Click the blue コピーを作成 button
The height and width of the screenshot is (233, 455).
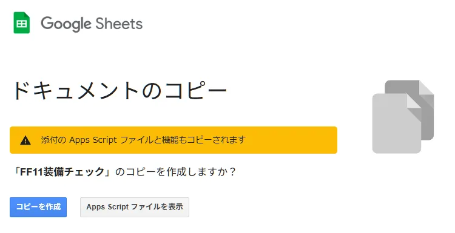pyautogui.click(x=38, y=207)
